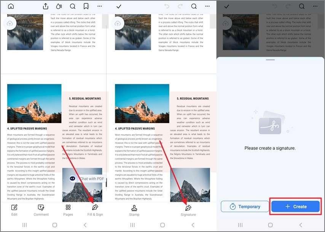Tap Android recents button in middle screen

click(x=132, y=225)
